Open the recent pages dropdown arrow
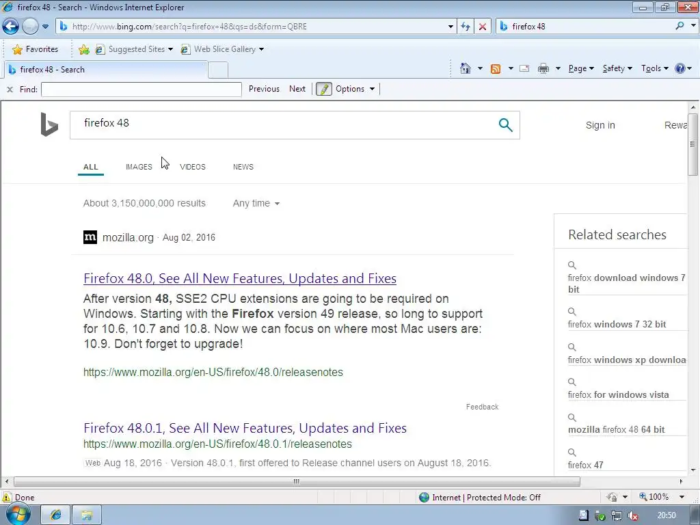This screenshot has height=525, width=700. click(x=45, y=27)
